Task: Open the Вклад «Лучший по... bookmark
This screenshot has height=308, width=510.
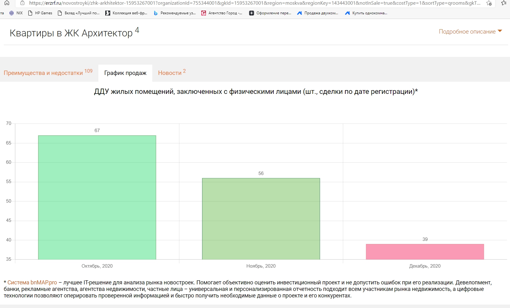Action: (79, 13)
